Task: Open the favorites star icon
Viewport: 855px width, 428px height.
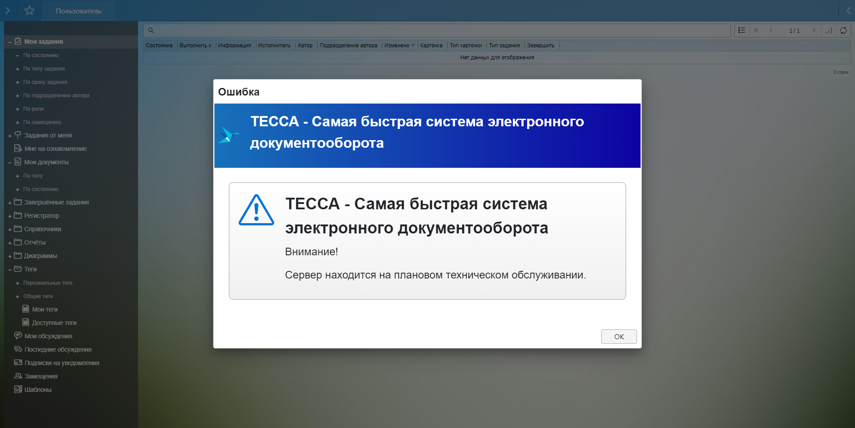Action: (x=29, y=10)
